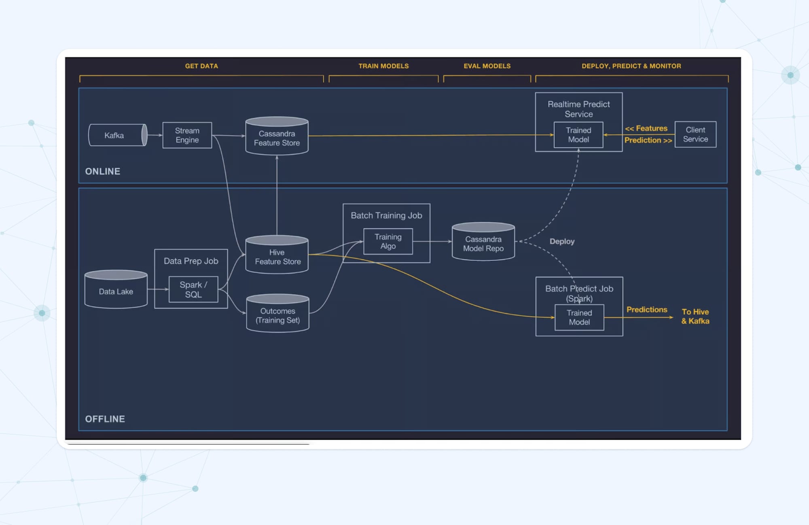Click the yellow Predictions label
Viewport: 809px width, 525px height.
pyautogui.click(x=647, y=309)
